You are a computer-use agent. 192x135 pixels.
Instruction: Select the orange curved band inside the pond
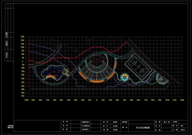tap(51, 77)
